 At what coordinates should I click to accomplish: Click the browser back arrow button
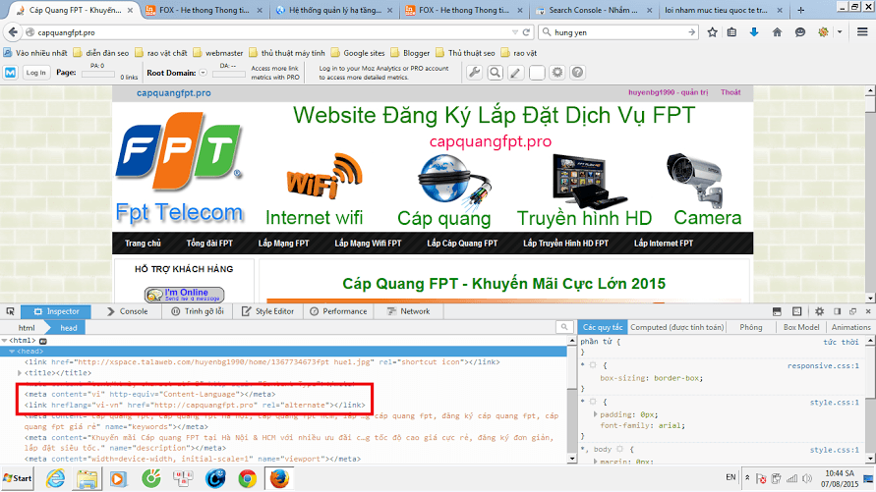click(x=14, y=32)
